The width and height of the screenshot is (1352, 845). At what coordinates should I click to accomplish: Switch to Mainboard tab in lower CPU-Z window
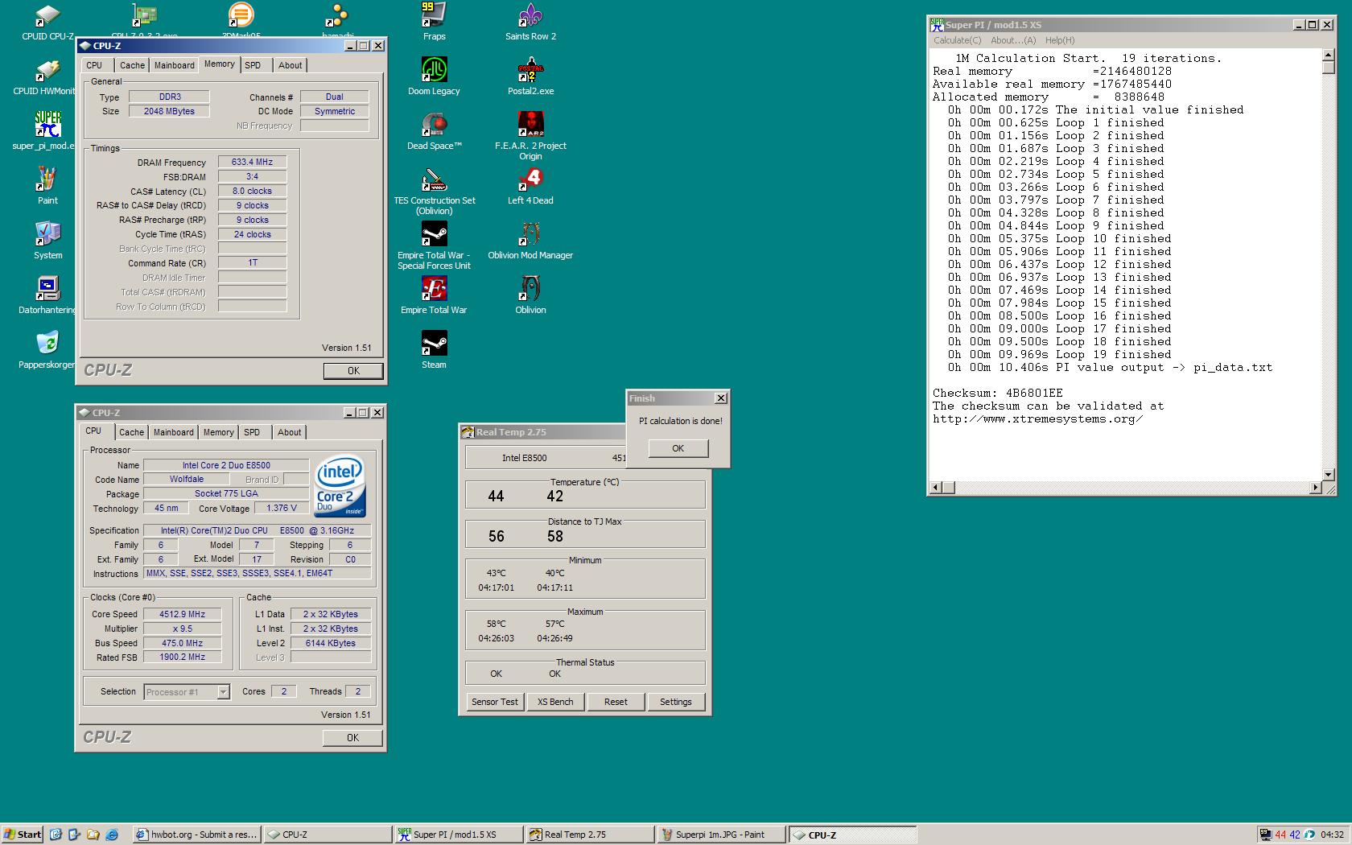[x=174, y=432]
